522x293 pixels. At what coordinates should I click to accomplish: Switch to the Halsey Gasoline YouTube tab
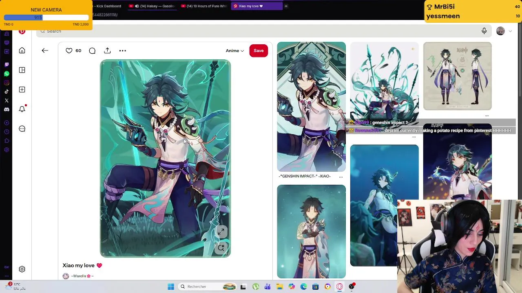coord(152,6)
